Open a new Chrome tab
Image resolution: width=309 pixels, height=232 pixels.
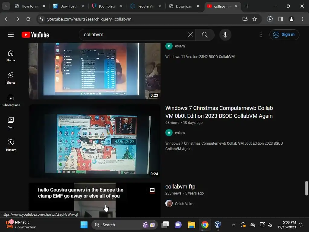(247, 6)
